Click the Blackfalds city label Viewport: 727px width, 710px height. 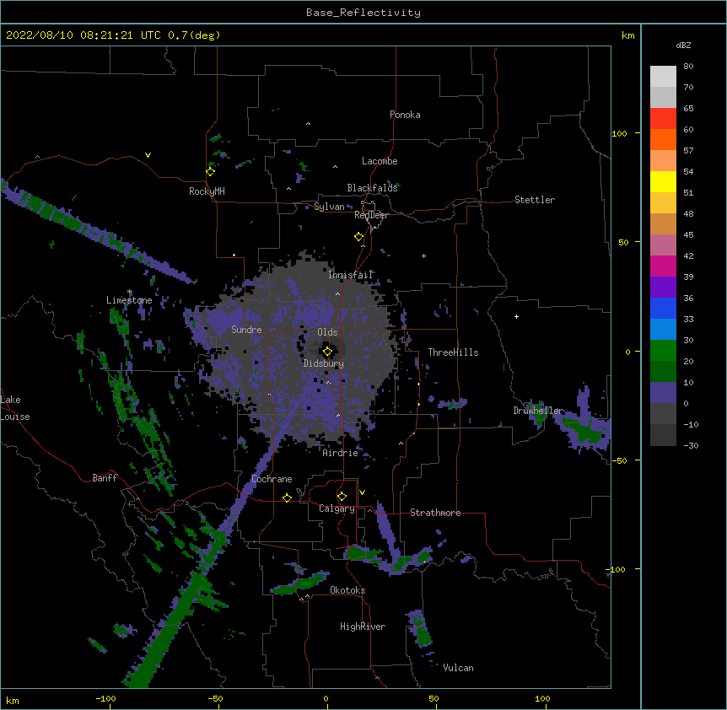pos(372,188)
